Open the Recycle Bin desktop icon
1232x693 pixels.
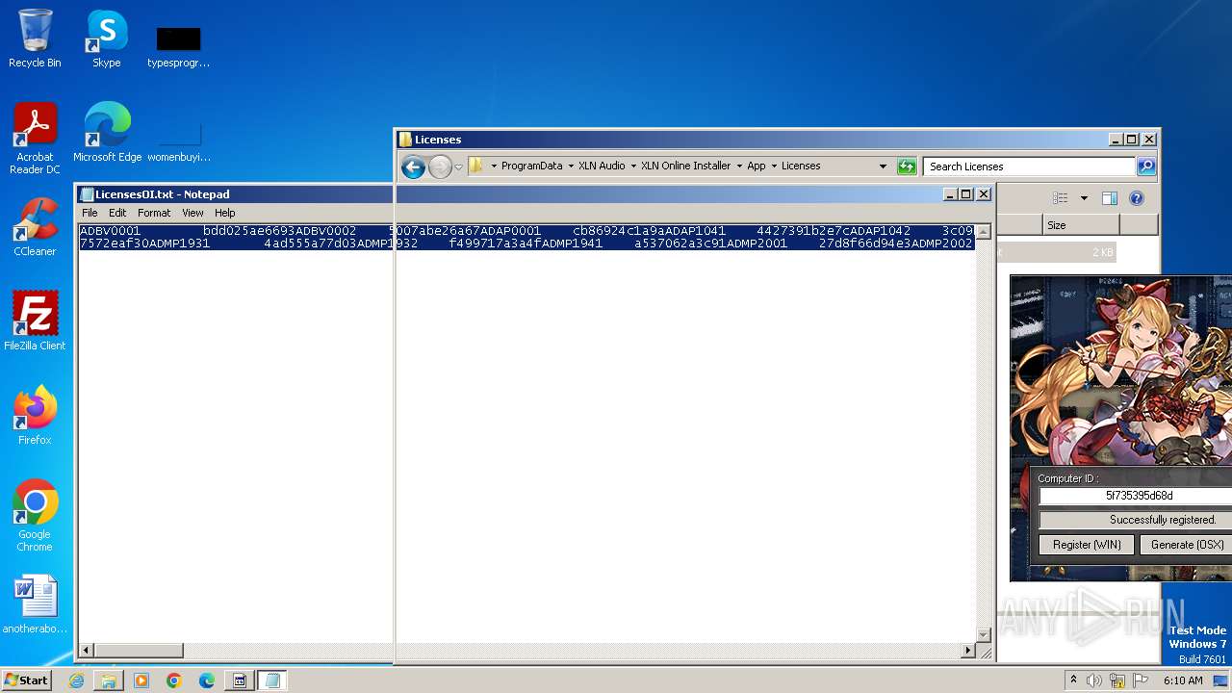[35, 38]
